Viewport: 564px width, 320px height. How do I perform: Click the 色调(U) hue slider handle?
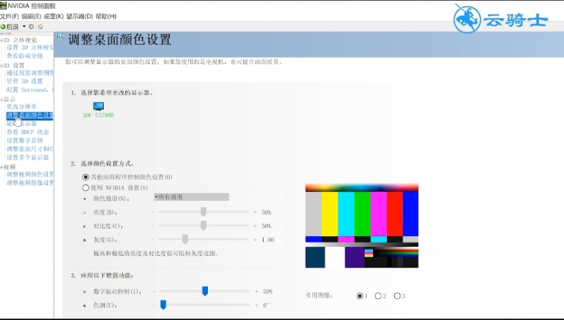click(164, 304)
